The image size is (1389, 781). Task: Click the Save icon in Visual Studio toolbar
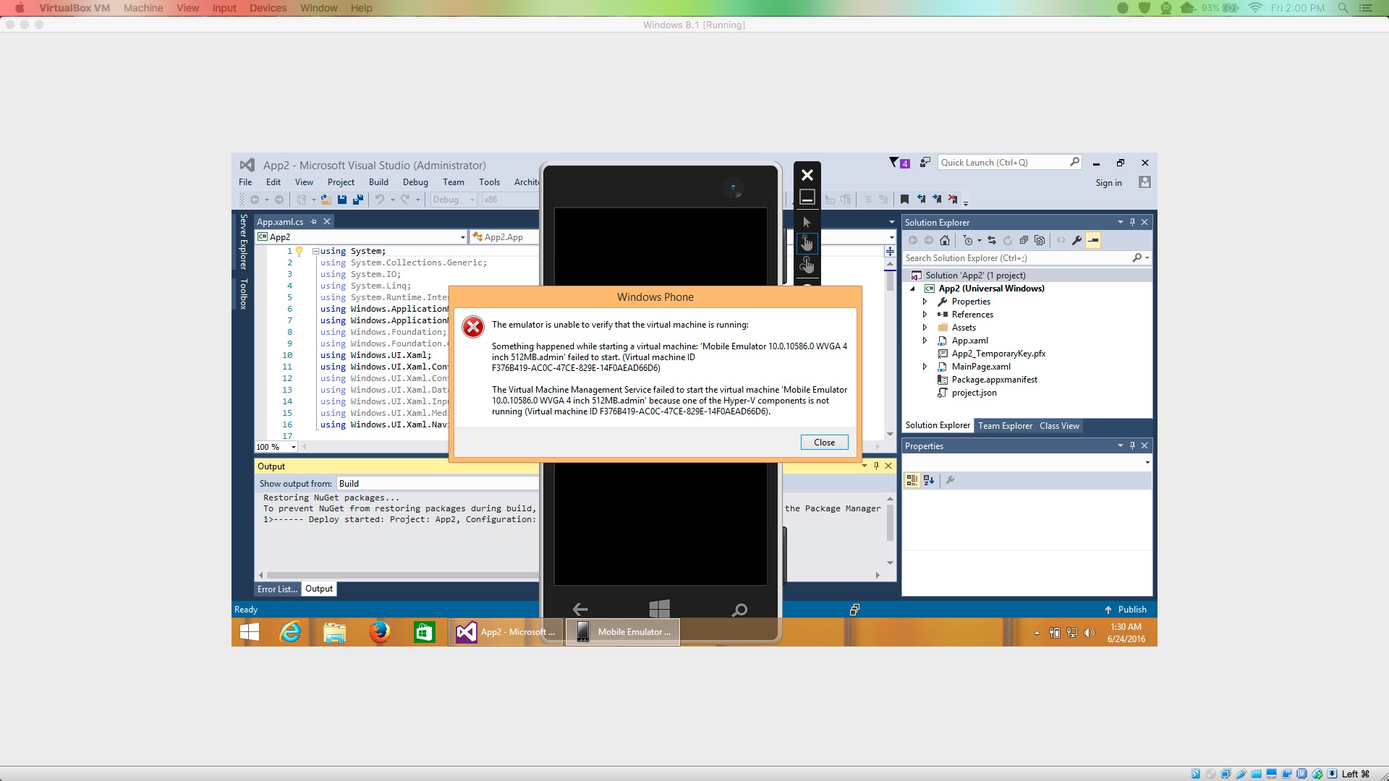(x=342, y=200)
